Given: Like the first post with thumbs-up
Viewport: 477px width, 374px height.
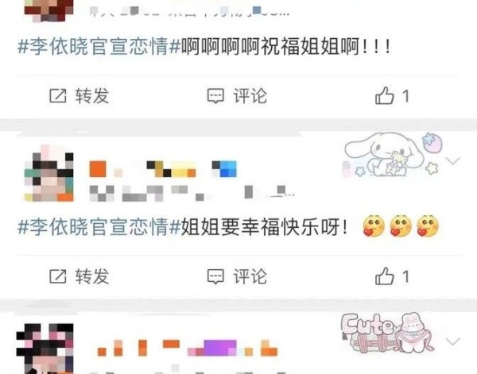Looking at the screenshot, I should 384,95.
